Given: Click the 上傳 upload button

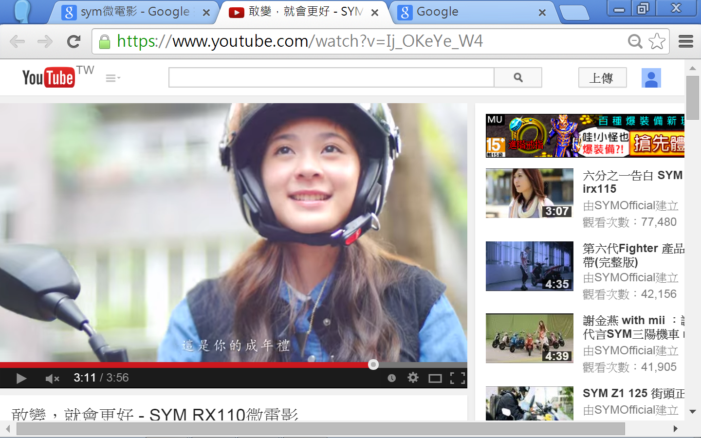Looking at the screenshot, I should (602, 78).
